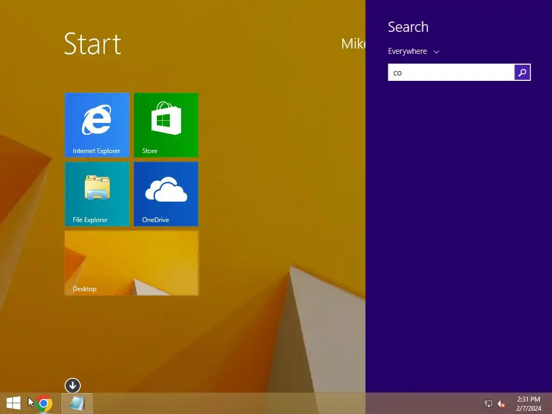Launch the File Explorer tile

[97, 194]
